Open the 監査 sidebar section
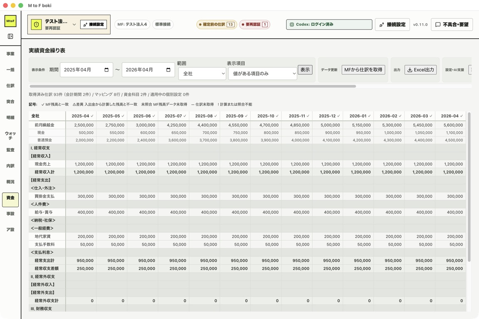The image size is (479, 319). tap(10, 150)
